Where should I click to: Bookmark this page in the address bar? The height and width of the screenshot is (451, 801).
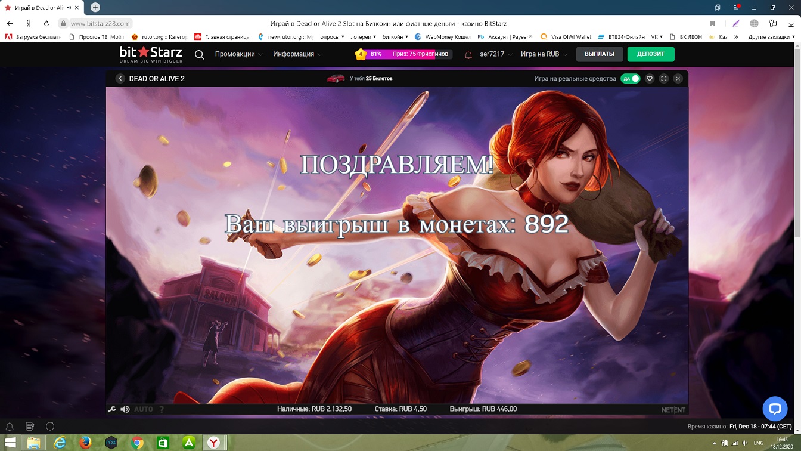point(712,23)
